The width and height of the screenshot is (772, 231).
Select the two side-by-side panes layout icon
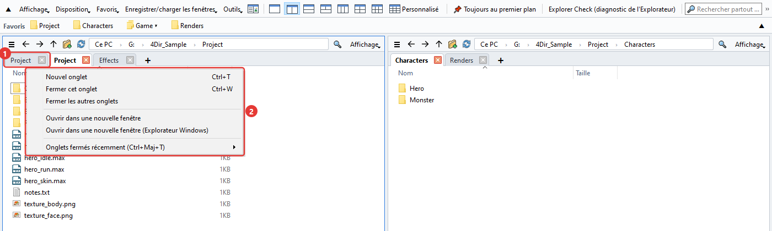pyautogui.click(x=292, y=9)
